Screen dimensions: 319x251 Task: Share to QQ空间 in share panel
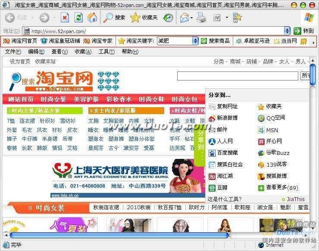pyautogui.click(x=271, y=118)
